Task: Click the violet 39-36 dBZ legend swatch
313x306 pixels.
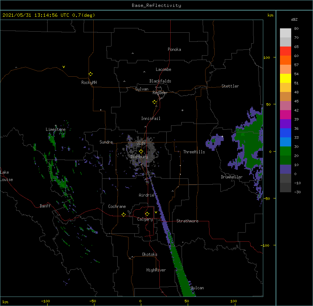Action: pos(285,124)
